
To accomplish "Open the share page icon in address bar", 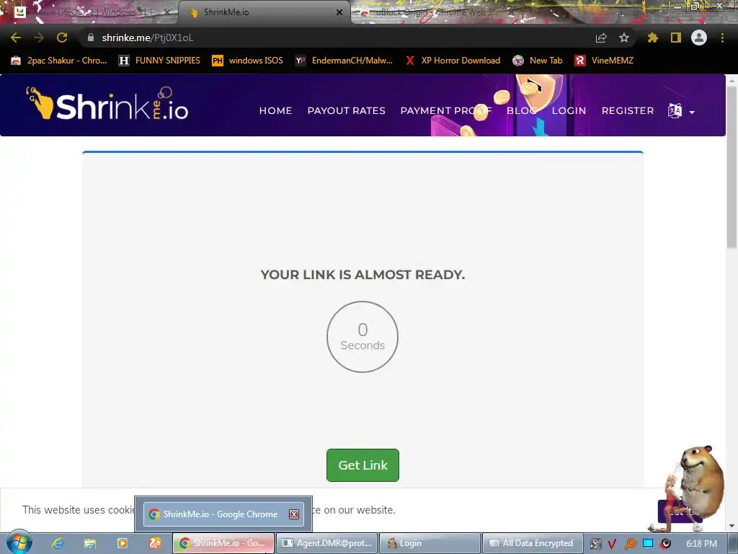I will [x=601, y=38].
